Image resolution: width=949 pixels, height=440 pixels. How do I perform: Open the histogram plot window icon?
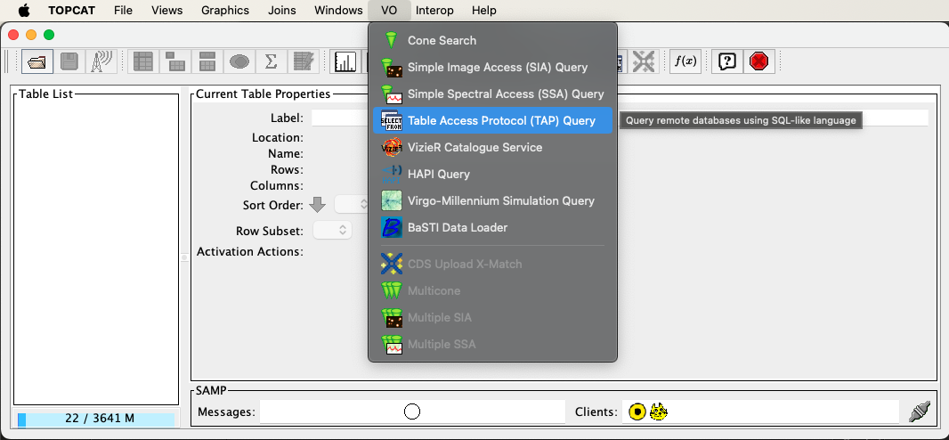[x=345, y=61]
